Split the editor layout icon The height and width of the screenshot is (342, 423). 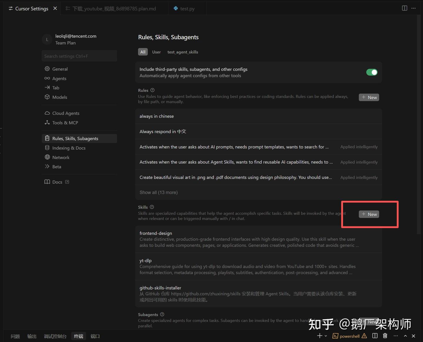pos(404,8)
